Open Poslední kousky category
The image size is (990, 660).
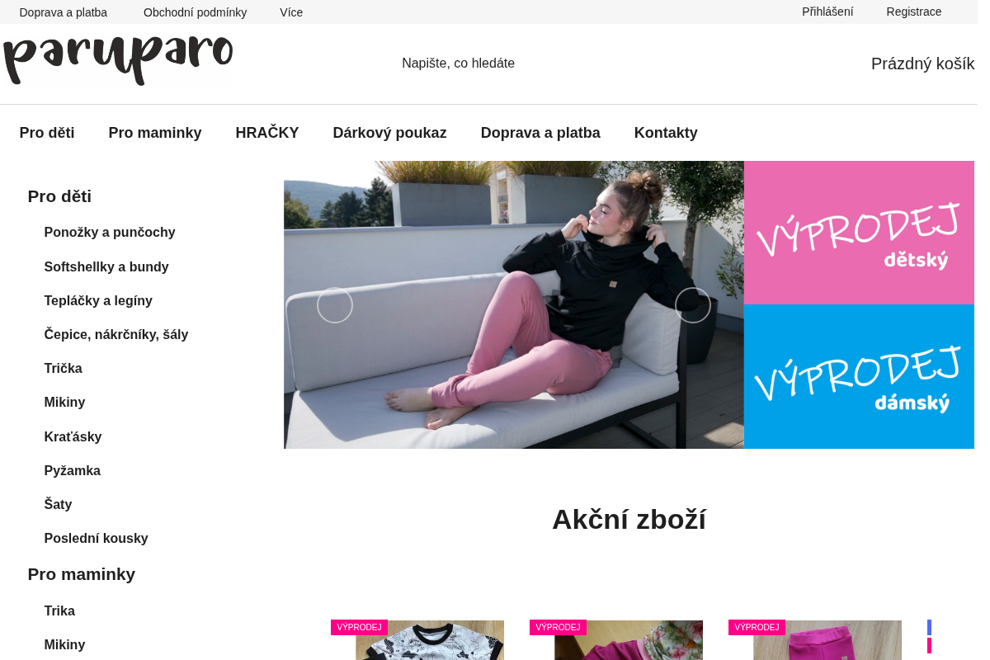[x=96, y=539]
